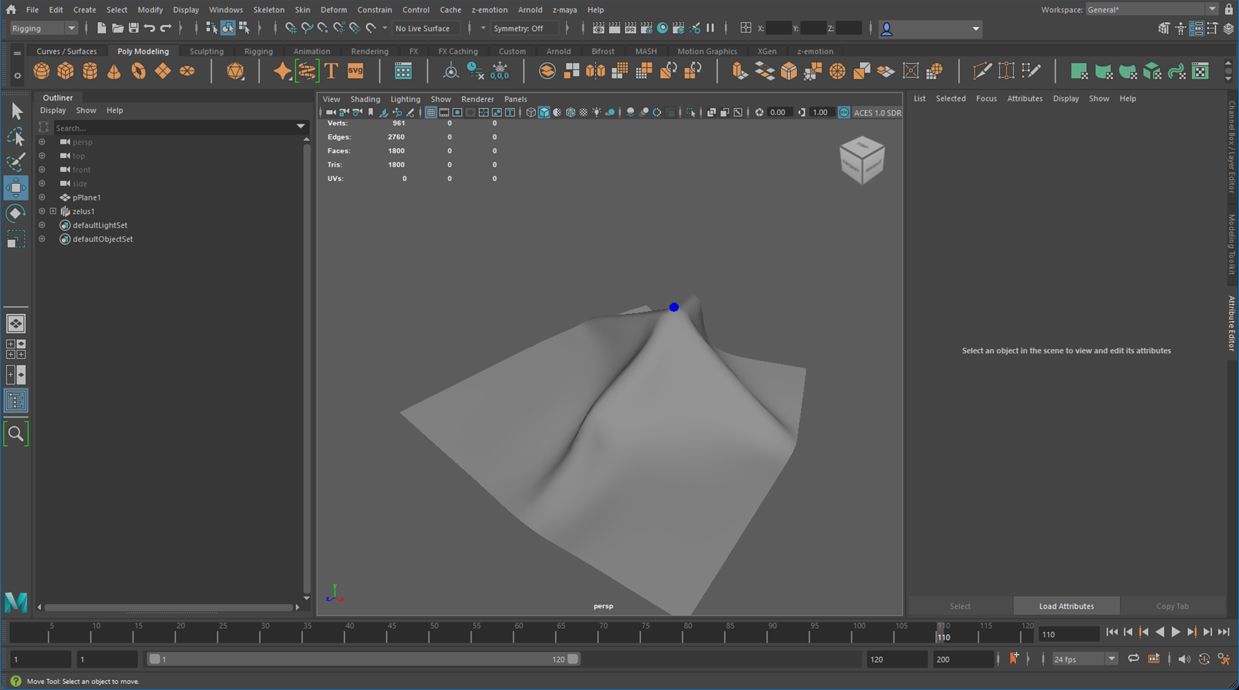The height and width of the screenshot is (690, 1239).
Task: Toggle visibility of pPlane1 in Outliner
Action: click(42, 197)
